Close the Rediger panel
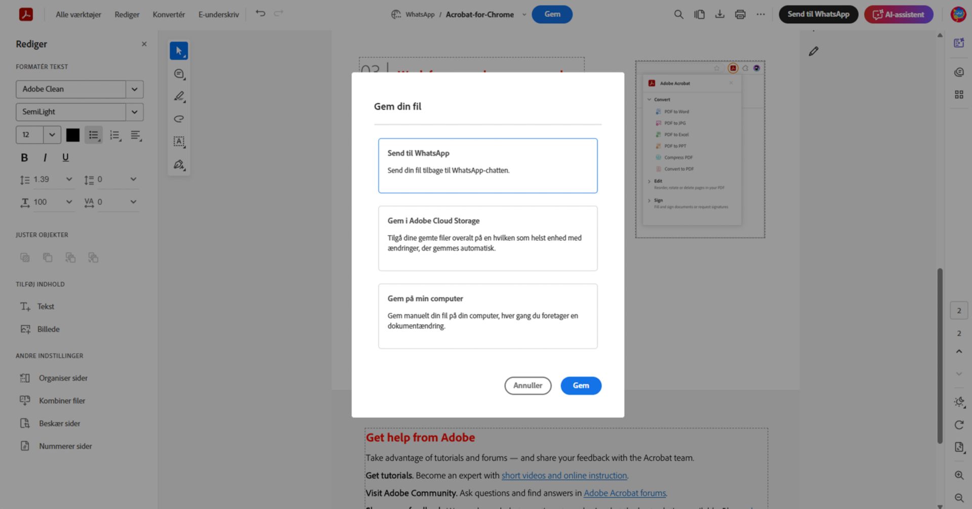Image resolution: width=972 pixels, height=509 pixels. (144, 44)
